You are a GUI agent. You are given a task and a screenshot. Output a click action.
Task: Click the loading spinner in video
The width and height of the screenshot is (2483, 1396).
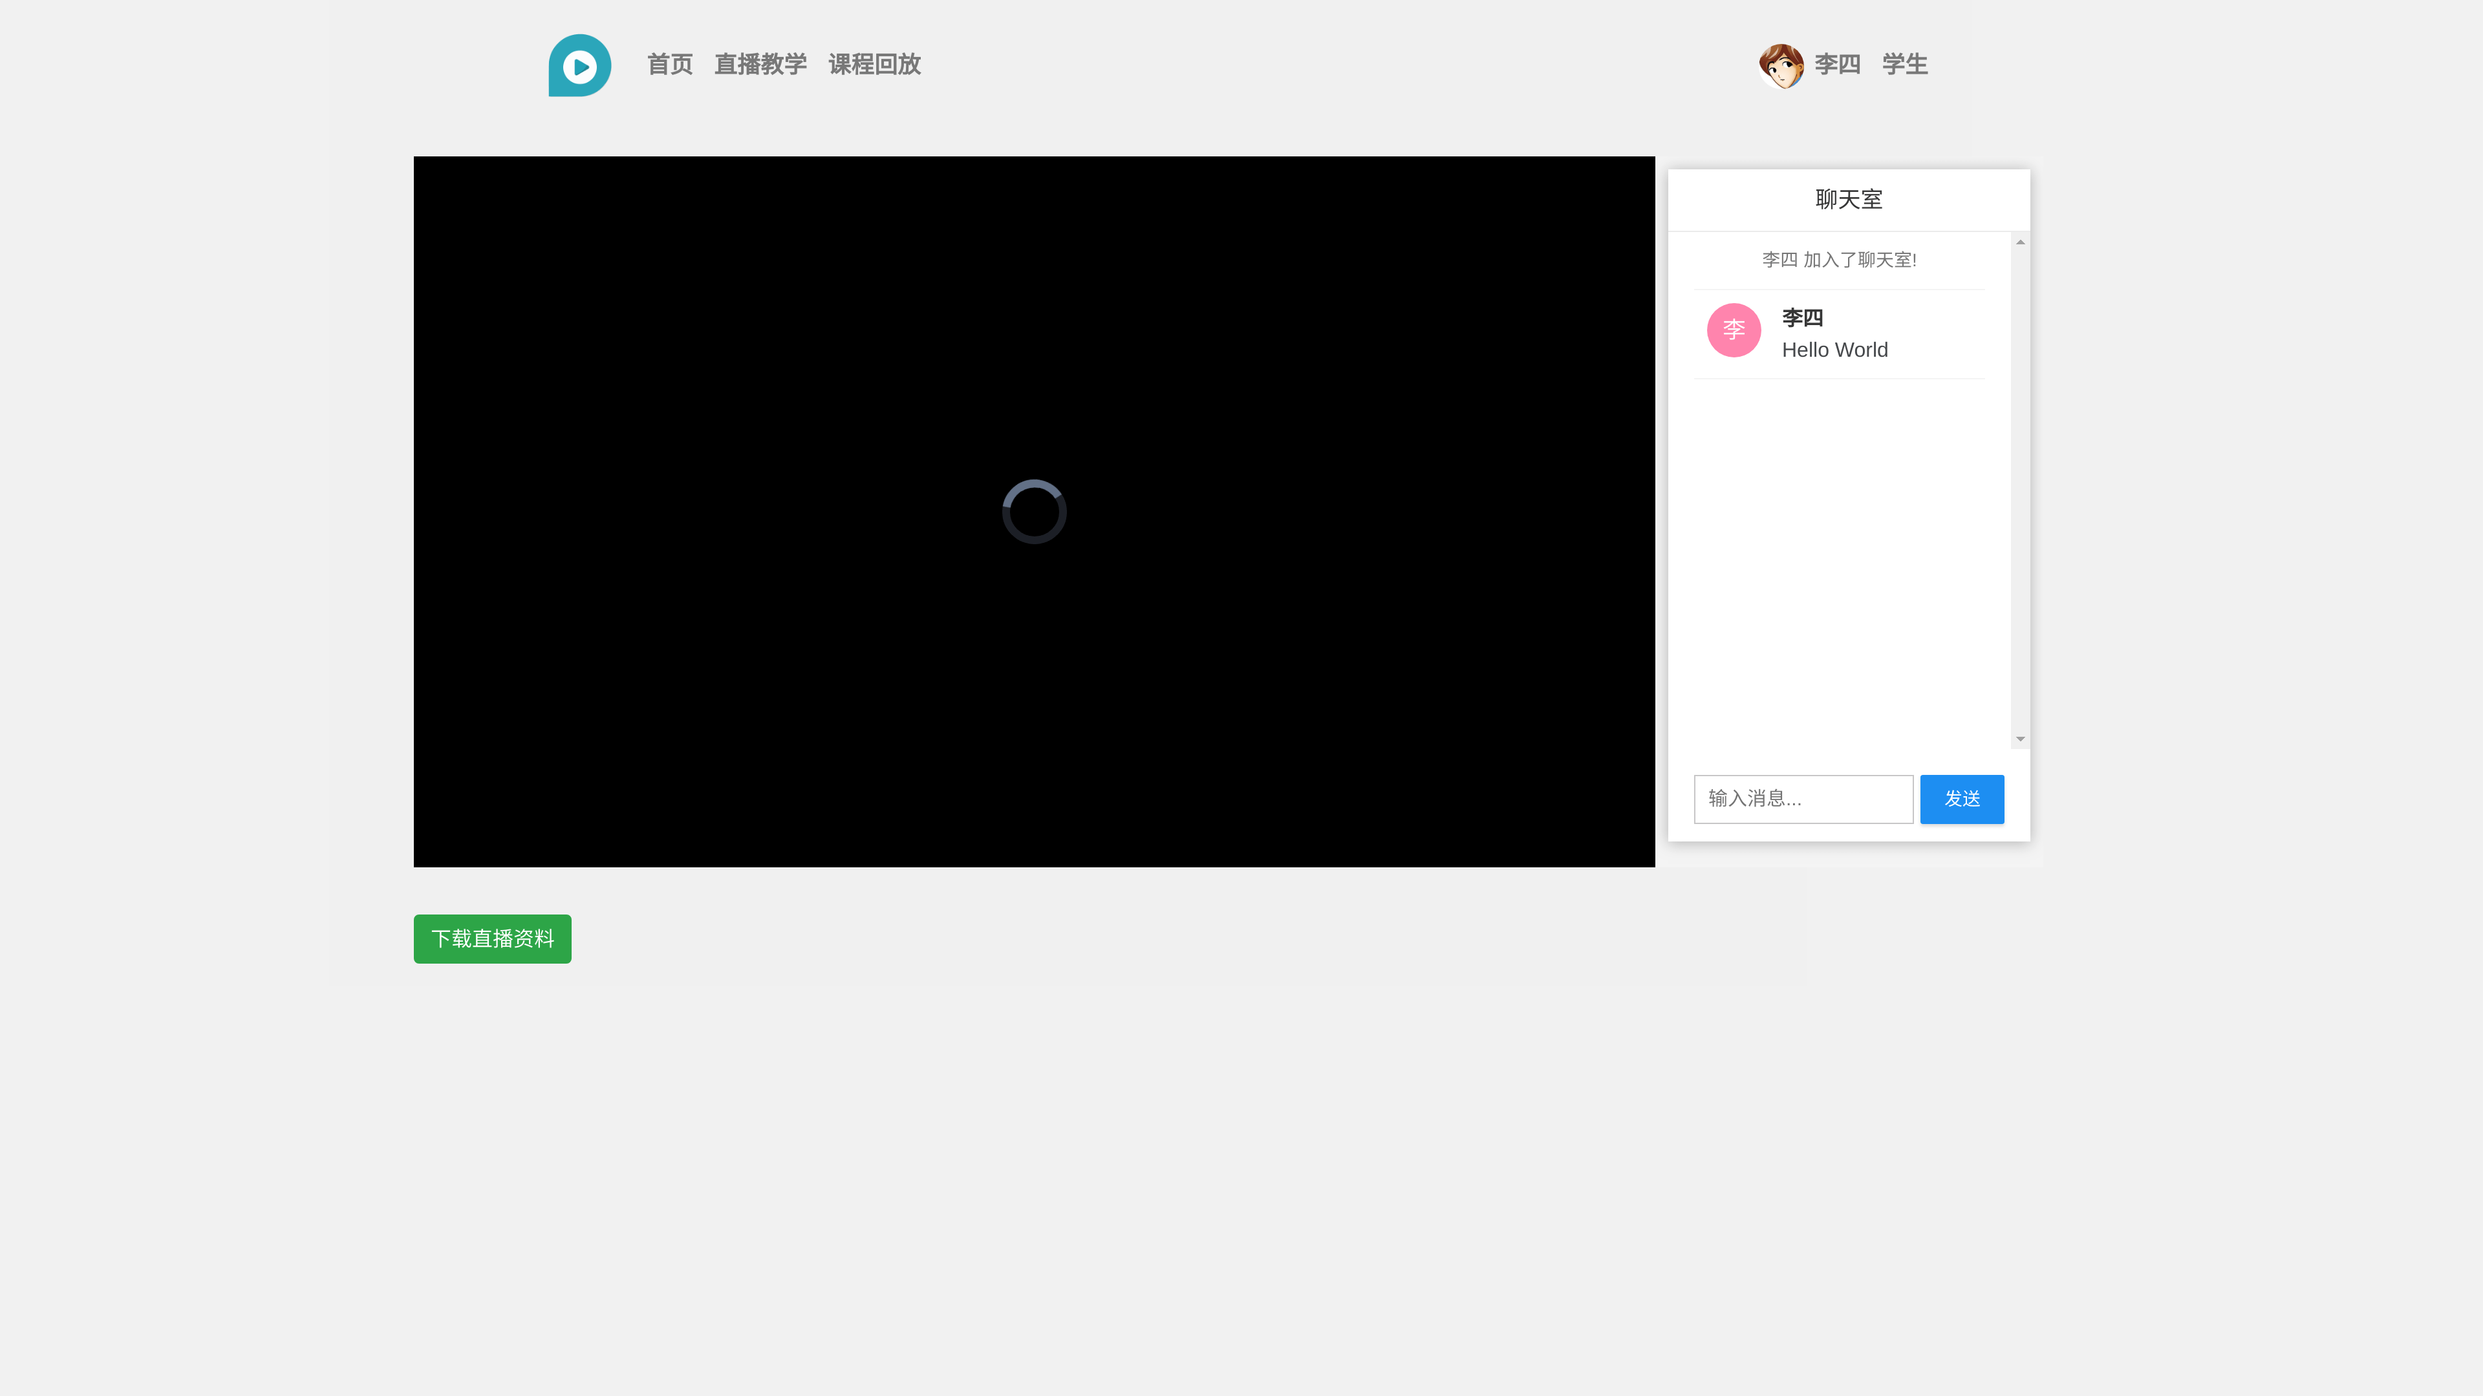(1033, 512)
